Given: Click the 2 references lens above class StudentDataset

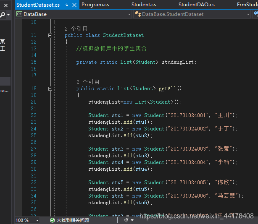Looking at the screenshot, I should (76, 29).
